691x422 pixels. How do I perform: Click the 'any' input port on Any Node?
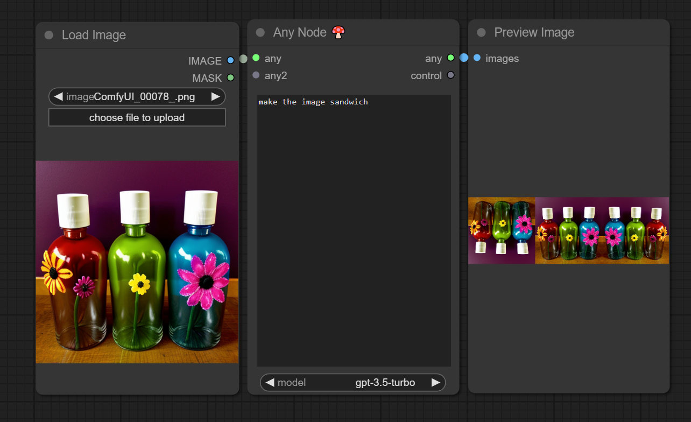pyautogui.click(x=256, y=58)
